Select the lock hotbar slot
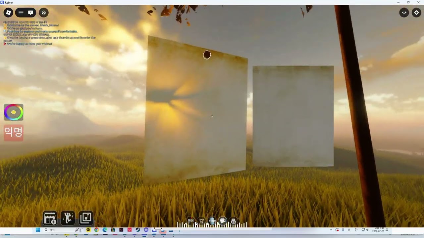The image size is (424, 238). (233, 221)
